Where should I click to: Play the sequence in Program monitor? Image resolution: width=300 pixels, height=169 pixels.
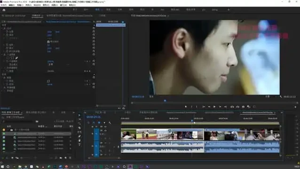pyautogui.click(x=214, y=107)
